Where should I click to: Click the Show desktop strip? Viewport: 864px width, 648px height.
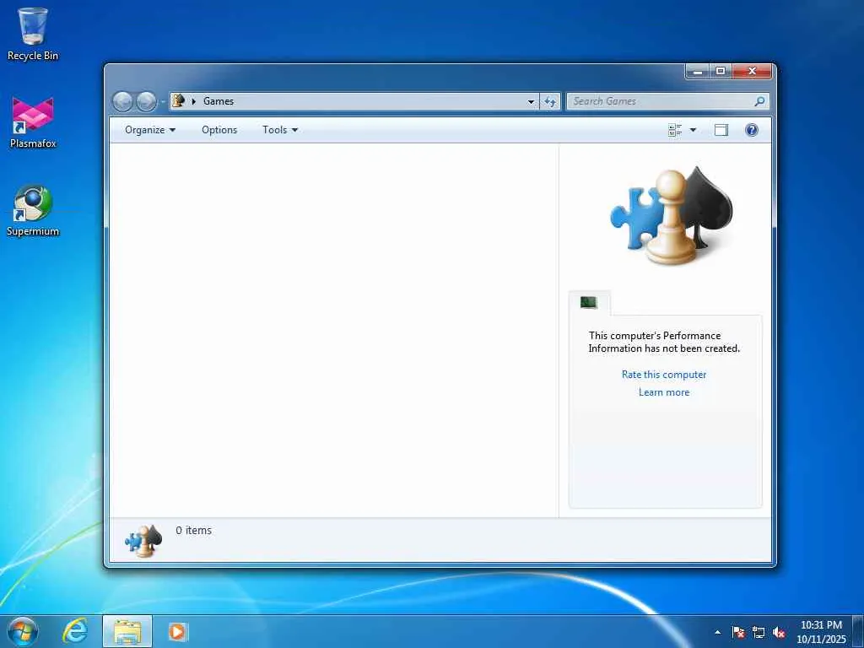pyautogui.click(x=858, y=631)
